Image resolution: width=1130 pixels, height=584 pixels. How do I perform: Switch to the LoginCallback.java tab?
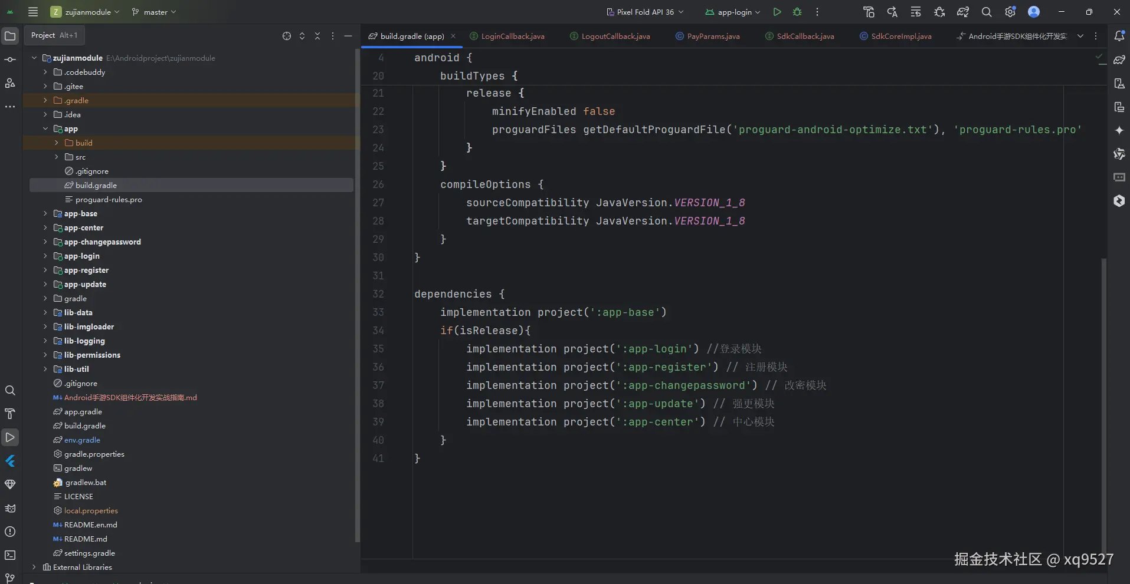(512, 37)
